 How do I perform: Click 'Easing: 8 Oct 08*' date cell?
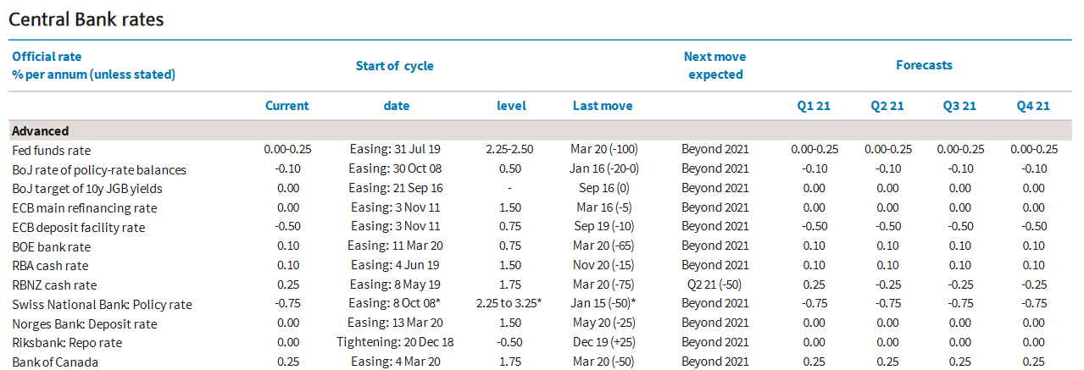pos(395,304)
